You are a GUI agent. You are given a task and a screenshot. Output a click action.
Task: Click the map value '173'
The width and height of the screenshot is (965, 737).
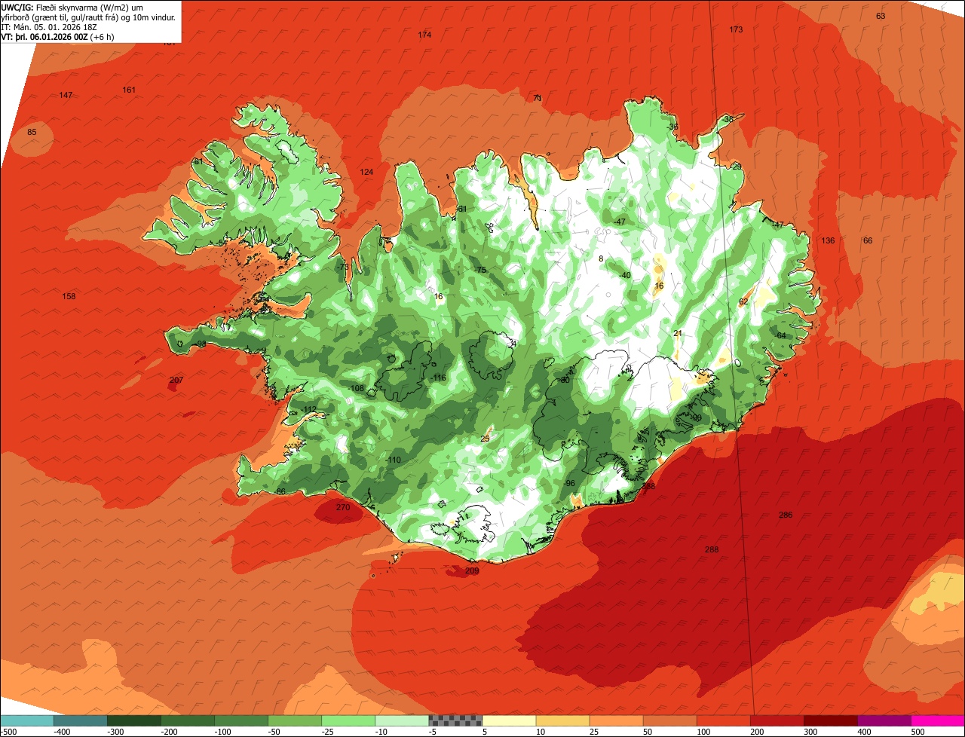[736, 29]
